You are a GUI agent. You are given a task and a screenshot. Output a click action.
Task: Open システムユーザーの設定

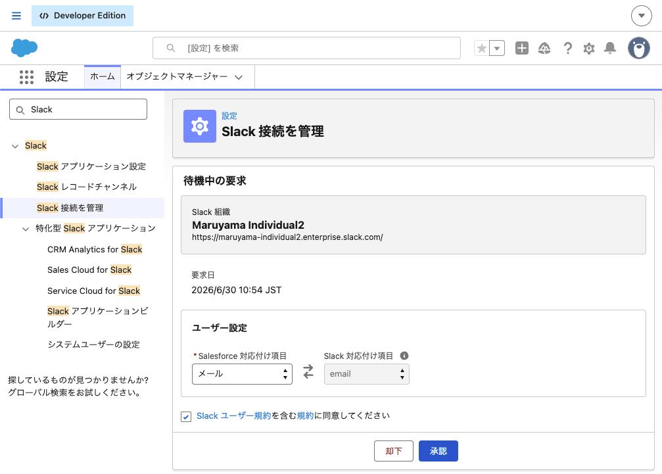coord(93,344)
